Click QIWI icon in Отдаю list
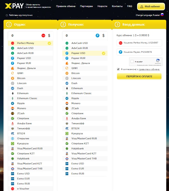This screenshot has height=191, width=169. pos(13,73)
